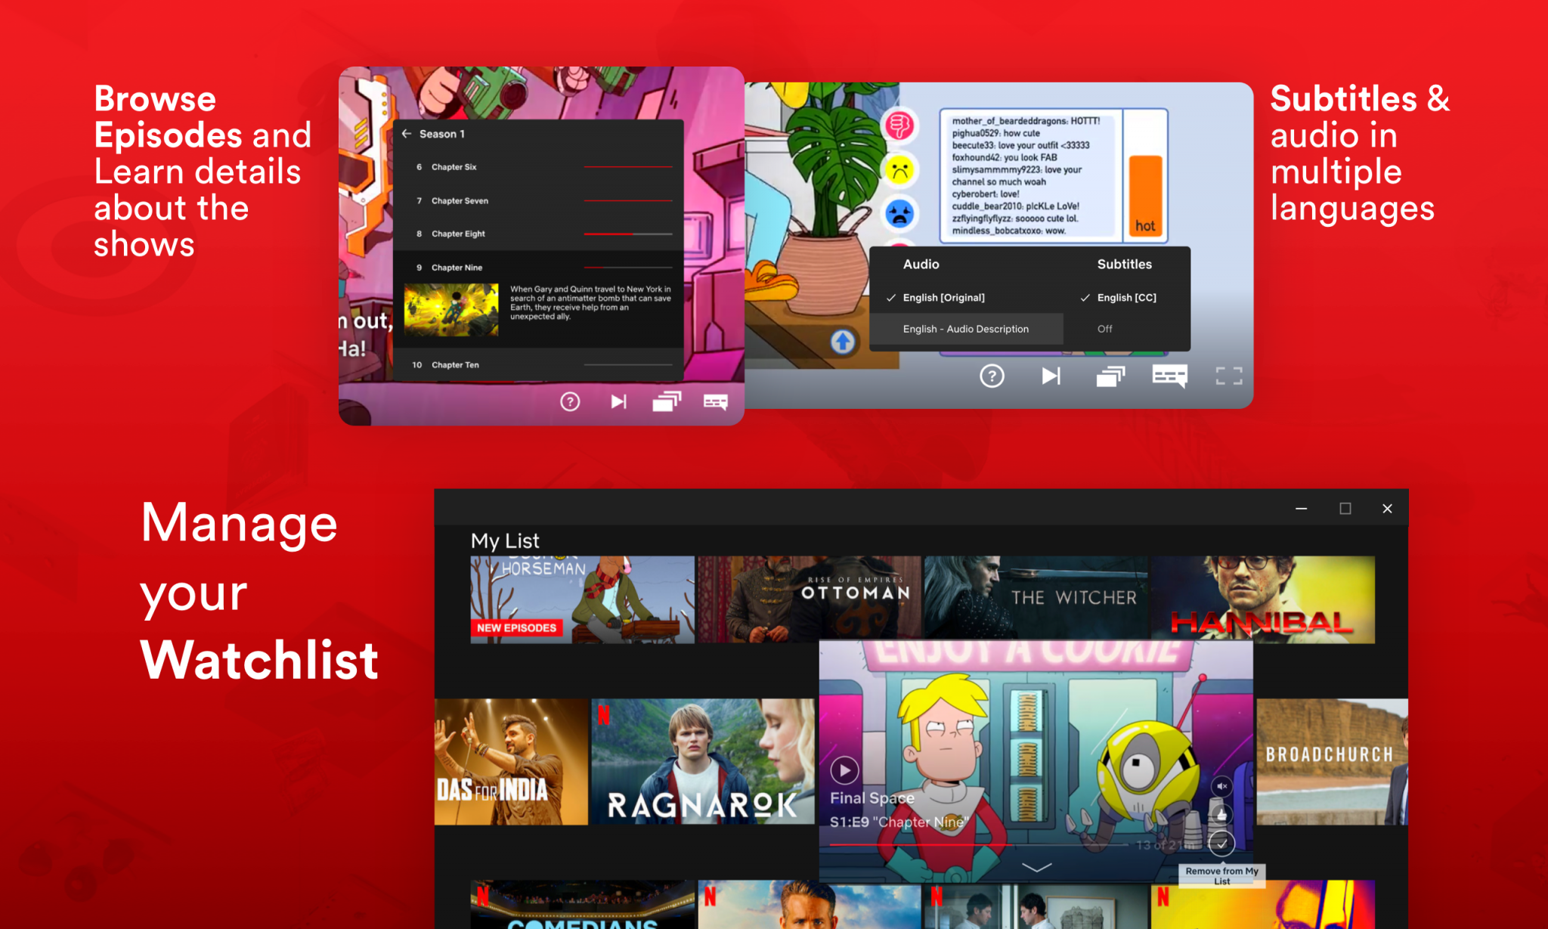Open subtitles icon in left player
Viewport: 1548px width, 929px height.
pos(715,401)
